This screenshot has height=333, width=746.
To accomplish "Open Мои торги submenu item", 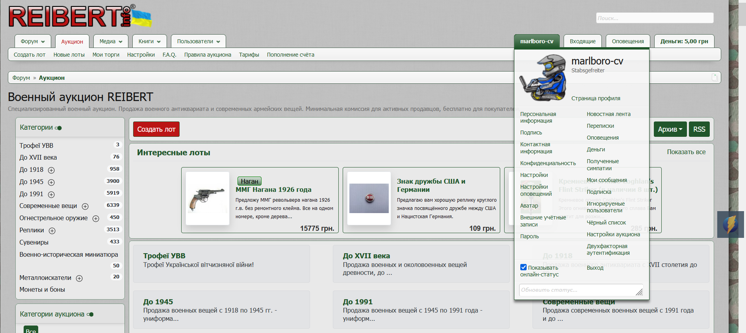I will [x=106, y=55].
